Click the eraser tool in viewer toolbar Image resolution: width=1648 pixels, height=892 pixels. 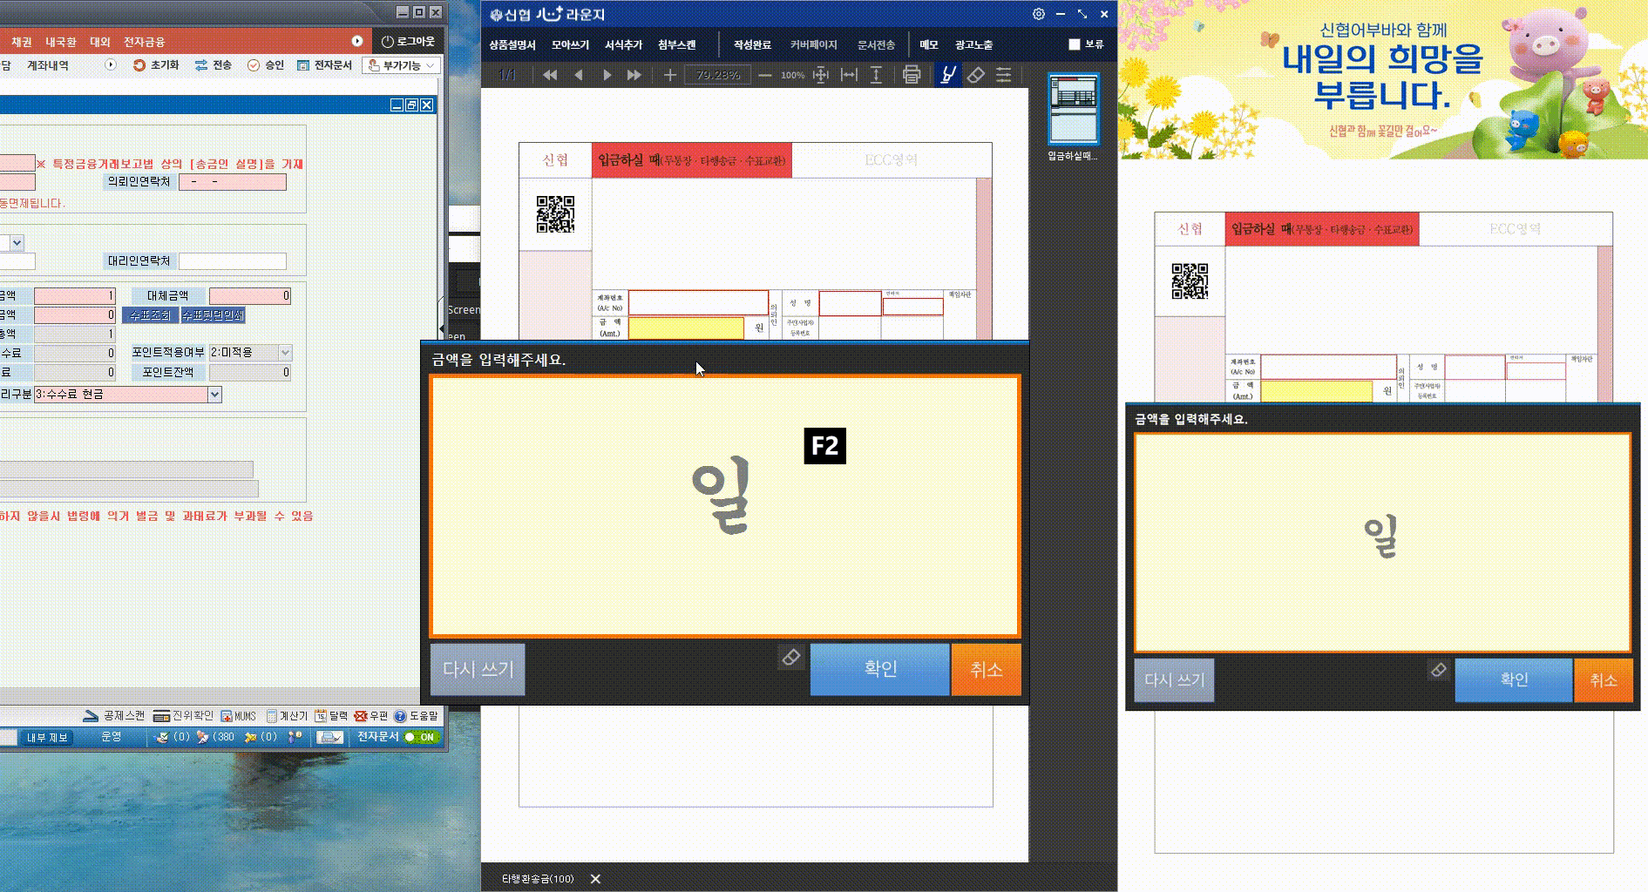coord(976,75)
